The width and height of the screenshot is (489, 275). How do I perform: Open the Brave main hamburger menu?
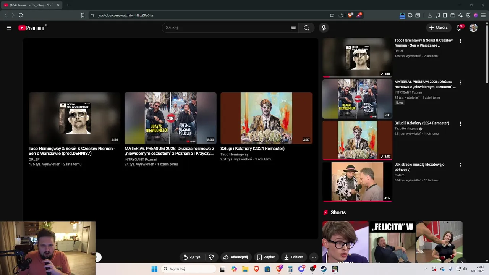484,15
